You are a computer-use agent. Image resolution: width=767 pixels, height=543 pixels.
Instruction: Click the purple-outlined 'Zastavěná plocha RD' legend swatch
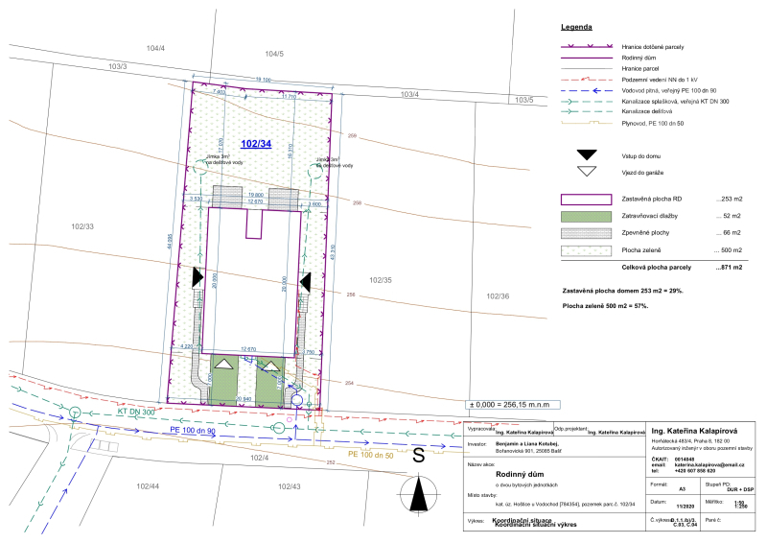[x=586, y=200]
